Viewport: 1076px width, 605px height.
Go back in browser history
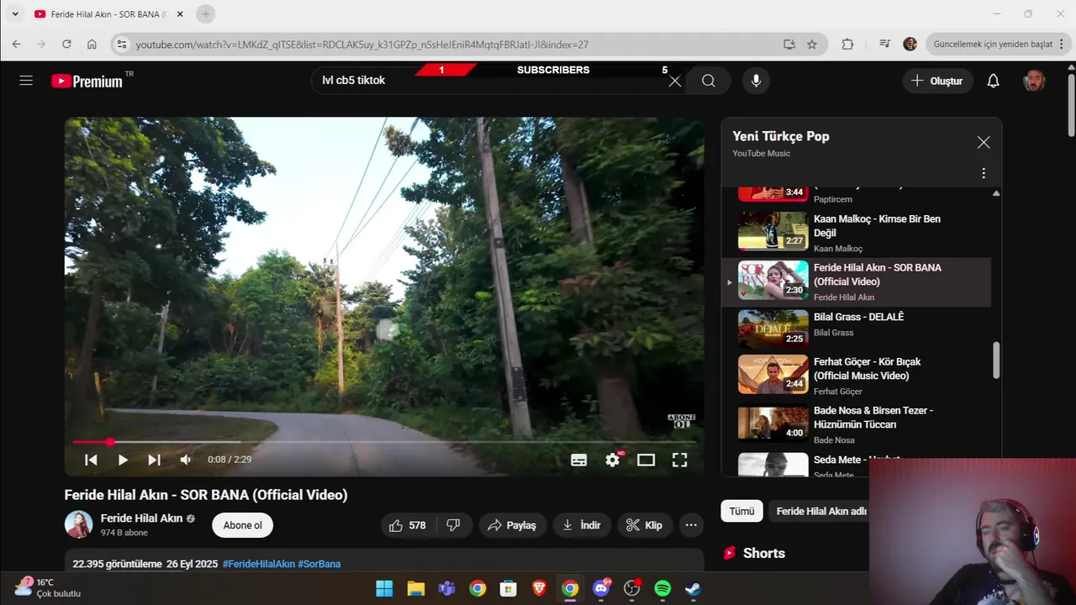(16, 44)
